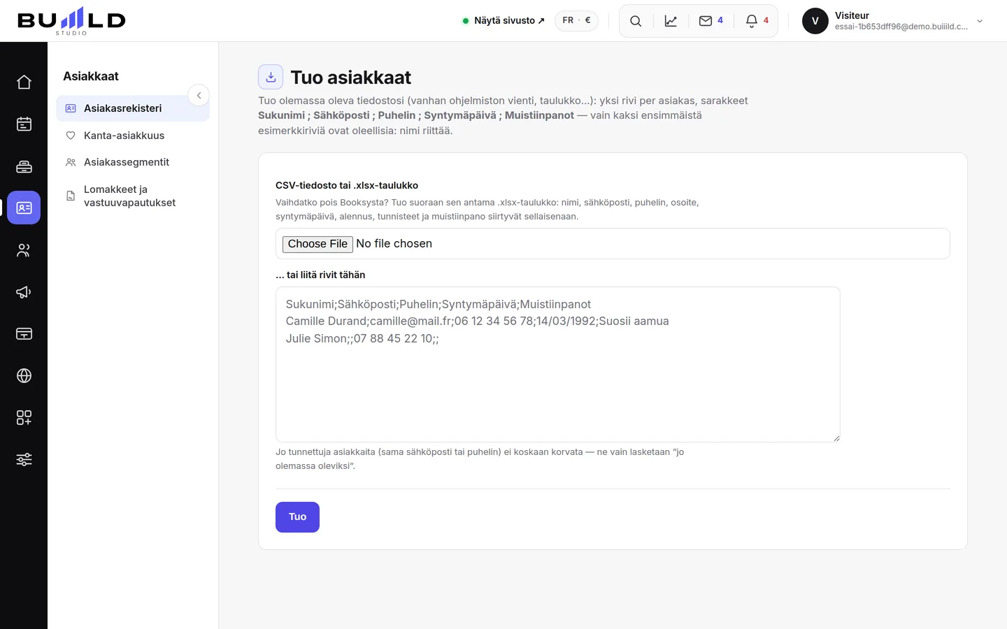Click the Tuo asiakkaat heading
This screenshot has width=1007, height=629.
point(350,78)
